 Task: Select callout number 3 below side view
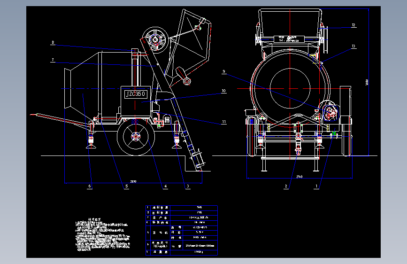pyautogui.click(x=188, y=186)
